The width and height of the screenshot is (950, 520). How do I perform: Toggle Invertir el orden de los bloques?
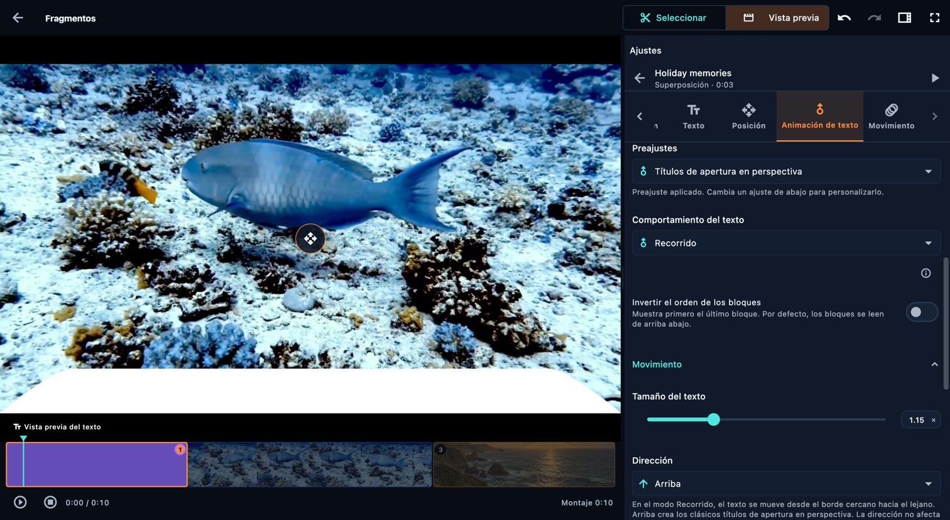922,313
